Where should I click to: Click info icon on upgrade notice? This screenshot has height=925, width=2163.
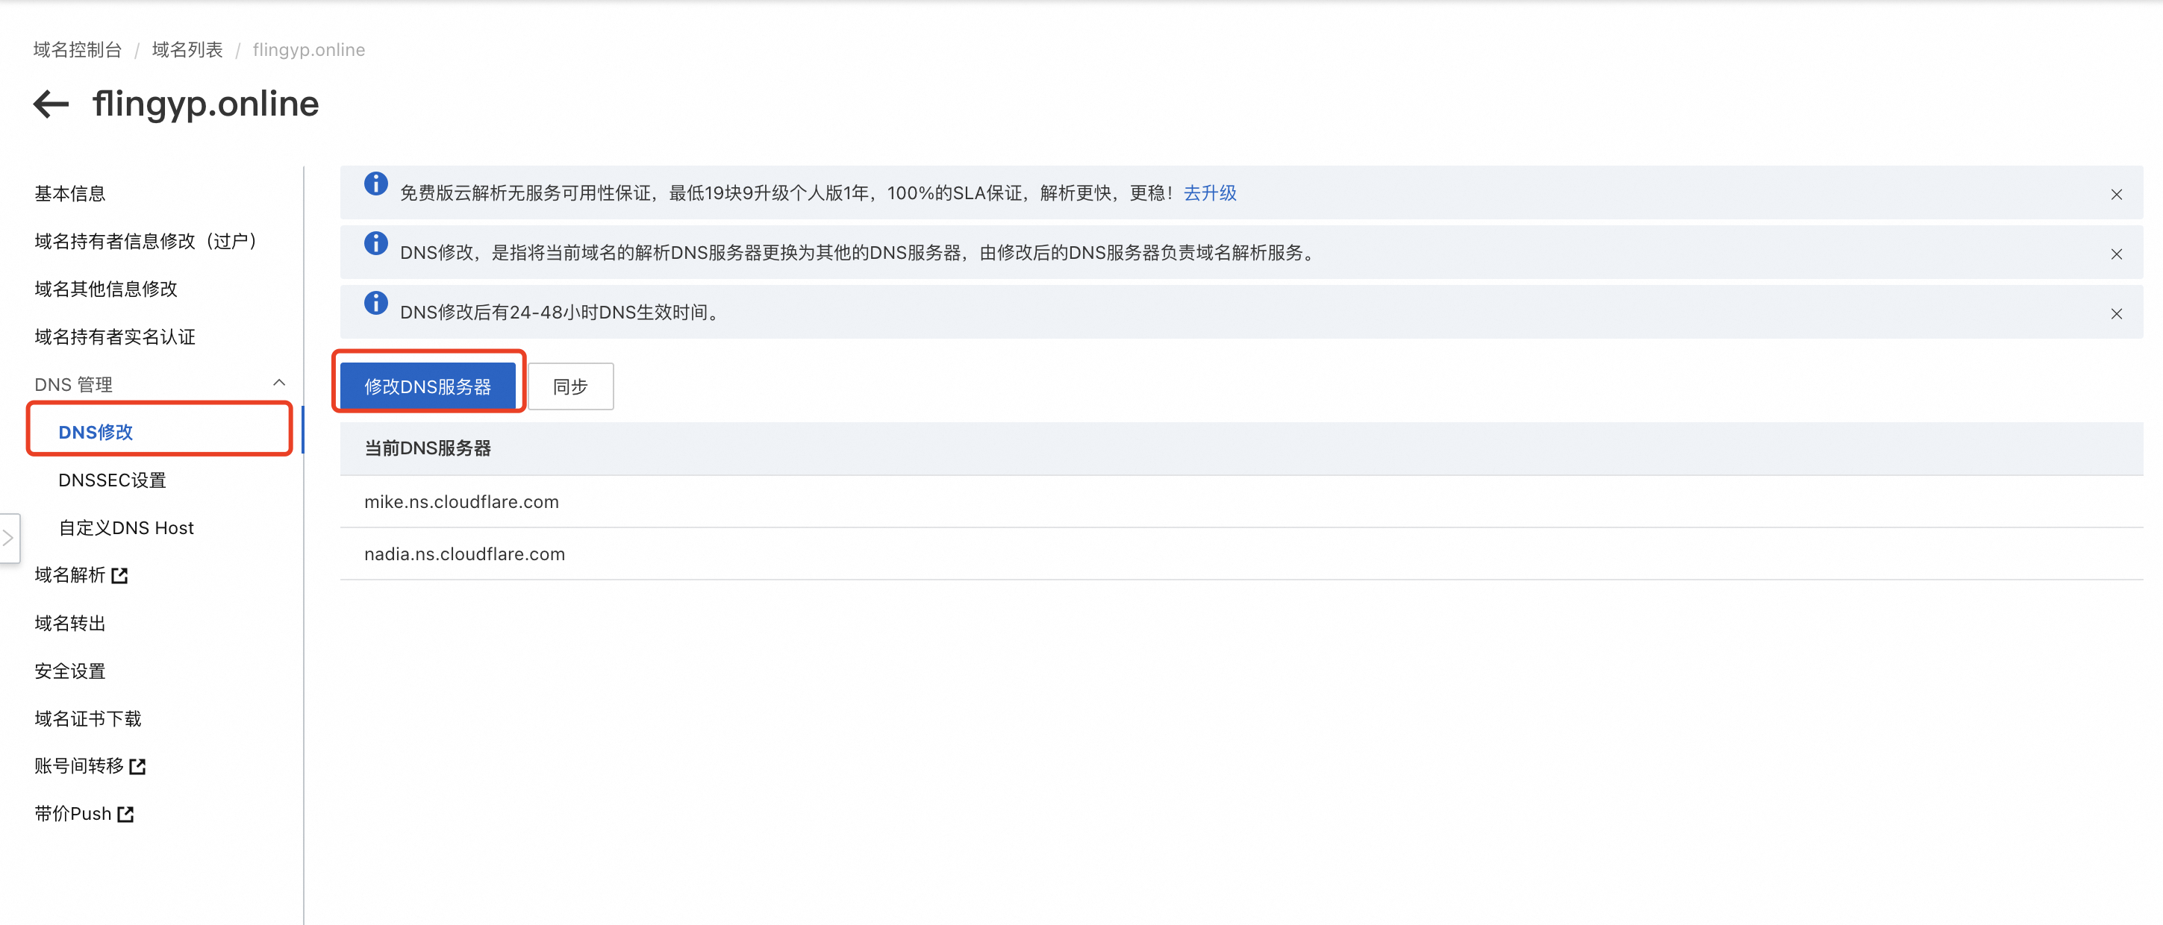[x=375, y=184]
